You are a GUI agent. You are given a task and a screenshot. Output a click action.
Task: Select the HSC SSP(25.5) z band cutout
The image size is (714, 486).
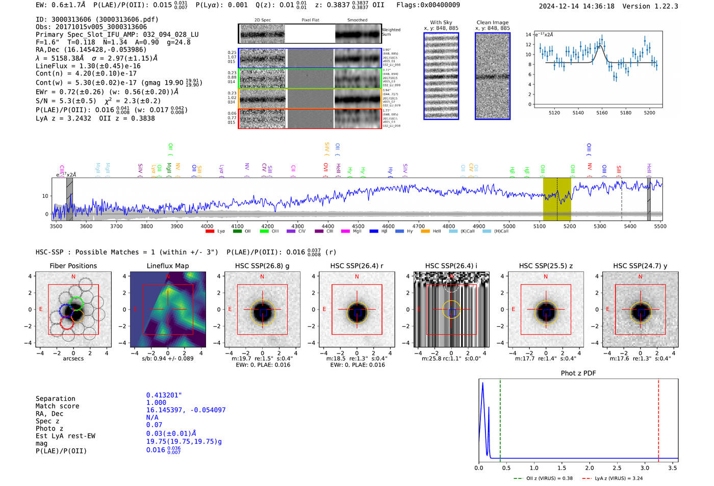(546, 310)
